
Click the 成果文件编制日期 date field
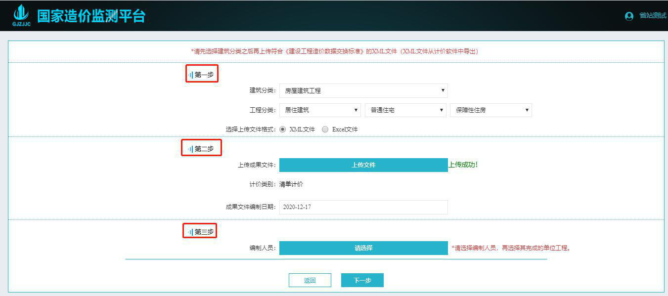pyautogui.click(x=363, y=207)
